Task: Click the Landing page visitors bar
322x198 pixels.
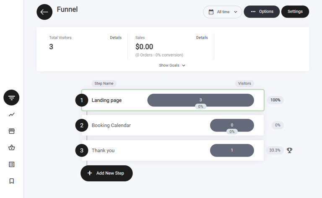Action: [200, 100]
